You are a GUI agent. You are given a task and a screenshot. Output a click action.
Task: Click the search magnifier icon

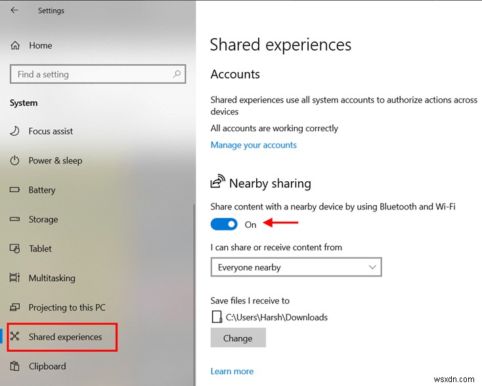point(177,74)
